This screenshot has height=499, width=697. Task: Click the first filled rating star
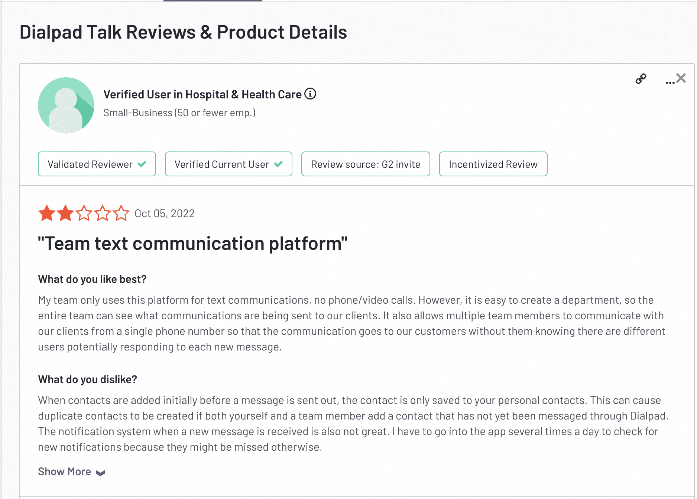pyautogui.click(x=47, y=213)
